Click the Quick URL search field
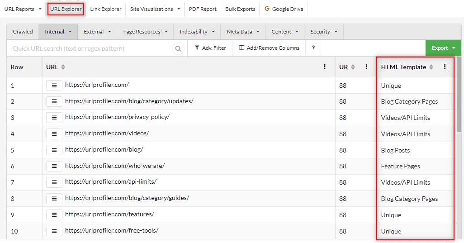 pos(90,48)
